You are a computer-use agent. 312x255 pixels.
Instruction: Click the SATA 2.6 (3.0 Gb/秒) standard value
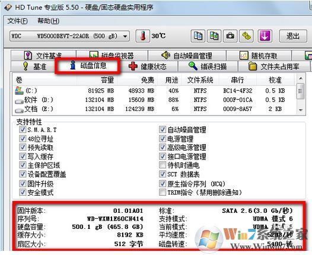coord(257,211)
